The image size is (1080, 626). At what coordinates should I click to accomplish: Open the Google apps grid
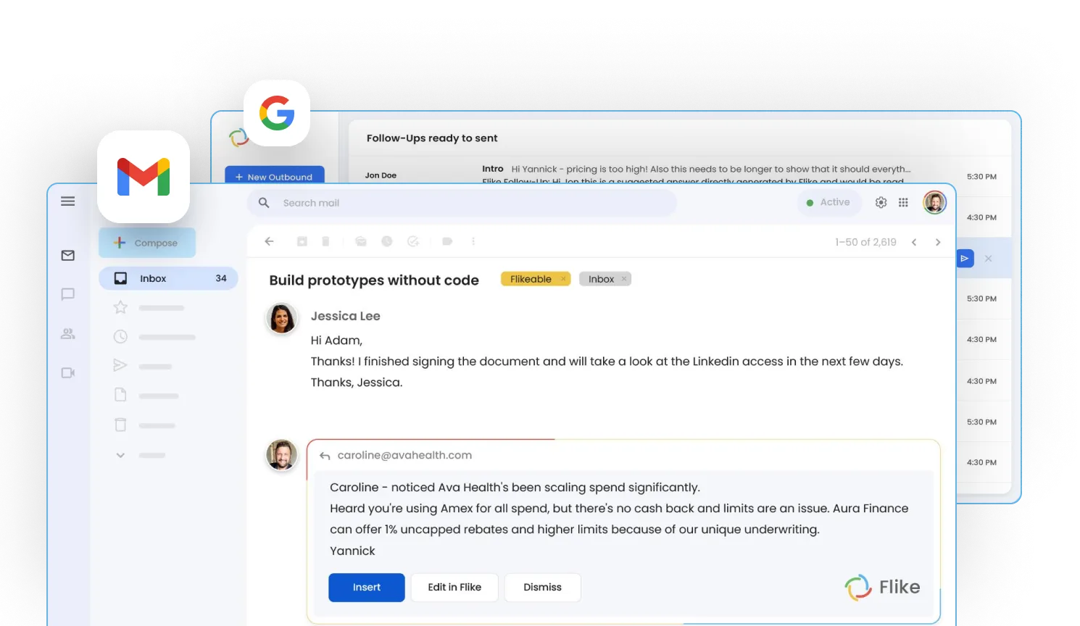click(x=903, y=203)
